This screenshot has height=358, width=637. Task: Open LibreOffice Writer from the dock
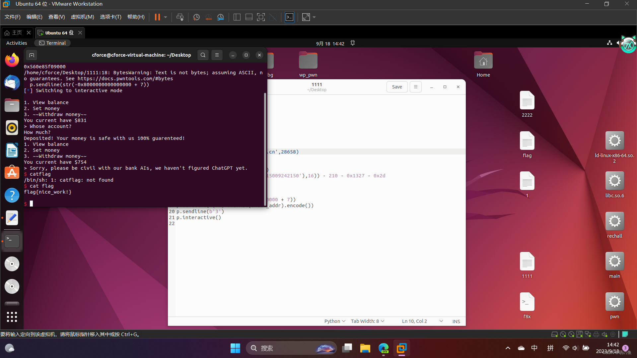coord(12,150)
